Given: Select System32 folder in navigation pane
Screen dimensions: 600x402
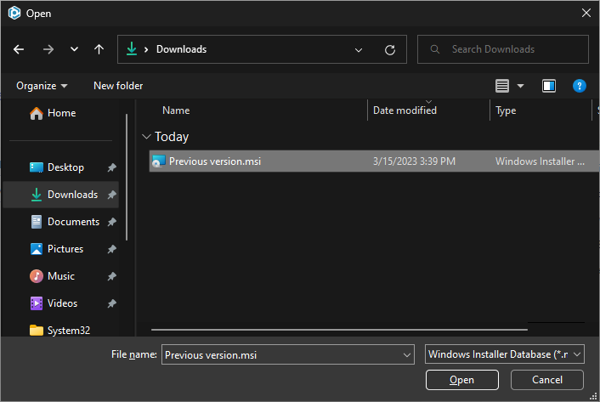Looking at the screenshot, I should coord(60,330).
